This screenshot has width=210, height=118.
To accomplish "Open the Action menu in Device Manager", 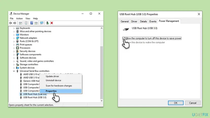I will pos(19,18).
